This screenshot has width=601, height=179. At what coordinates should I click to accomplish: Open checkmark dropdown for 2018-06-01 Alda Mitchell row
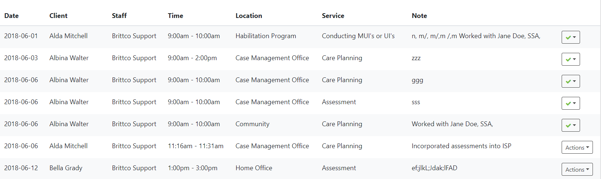click(x=570, y=37)
